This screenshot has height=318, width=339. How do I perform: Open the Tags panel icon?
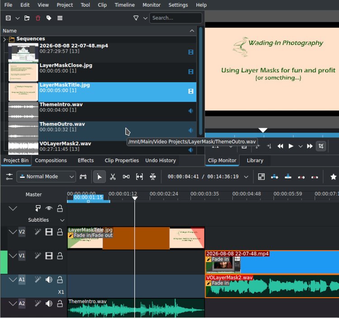click(49, 18)
